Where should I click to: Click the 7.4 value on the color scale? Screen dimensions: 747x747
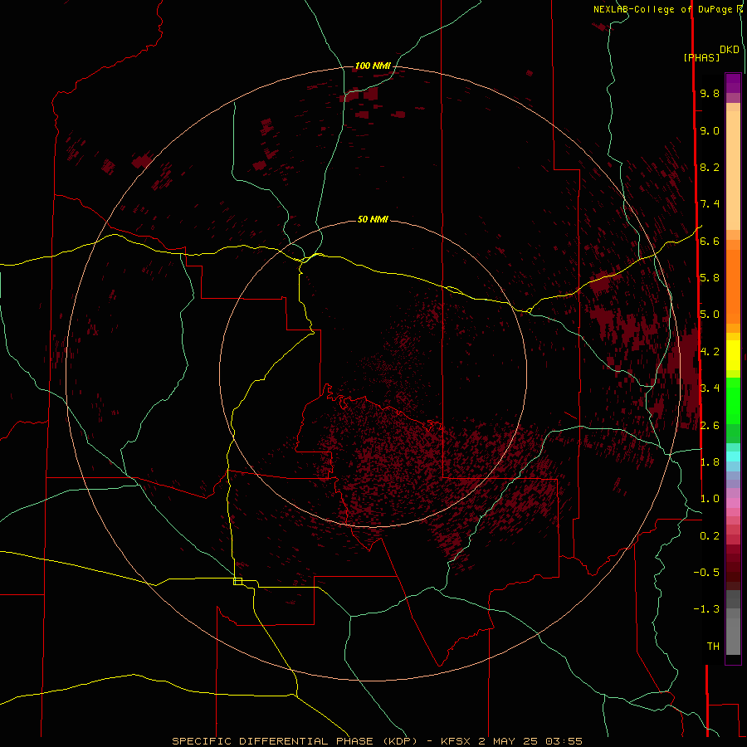pos(710,204)
